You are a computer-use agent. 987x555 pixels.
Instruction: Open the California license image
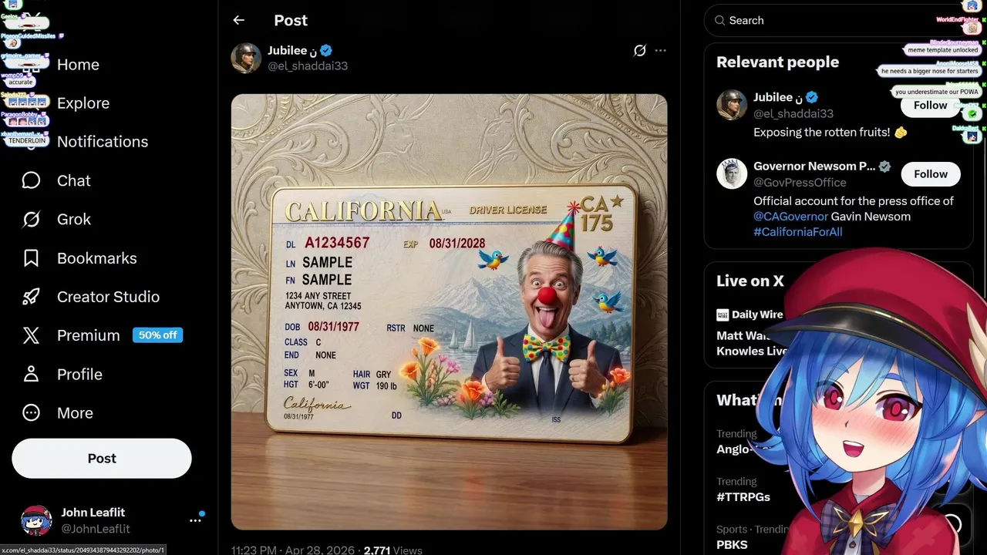449,311
